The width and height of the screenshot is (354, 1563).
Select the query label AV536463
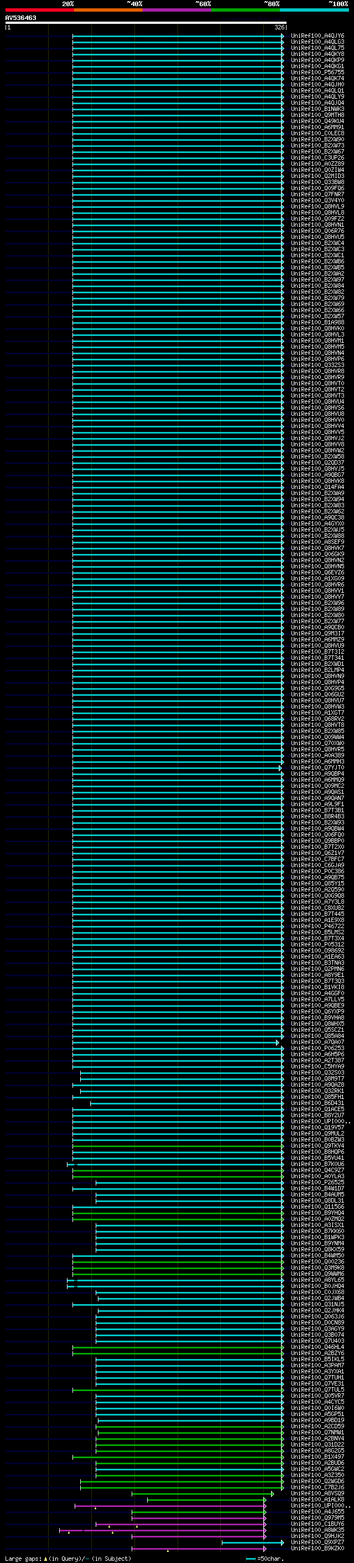(20, 18)
